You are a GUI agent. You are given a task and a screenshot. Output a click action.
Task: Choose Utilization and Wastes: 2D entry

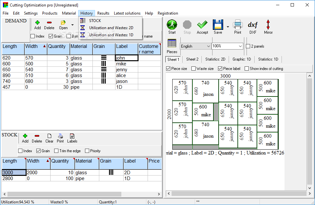pyautogui.click(x=111, y=28)
